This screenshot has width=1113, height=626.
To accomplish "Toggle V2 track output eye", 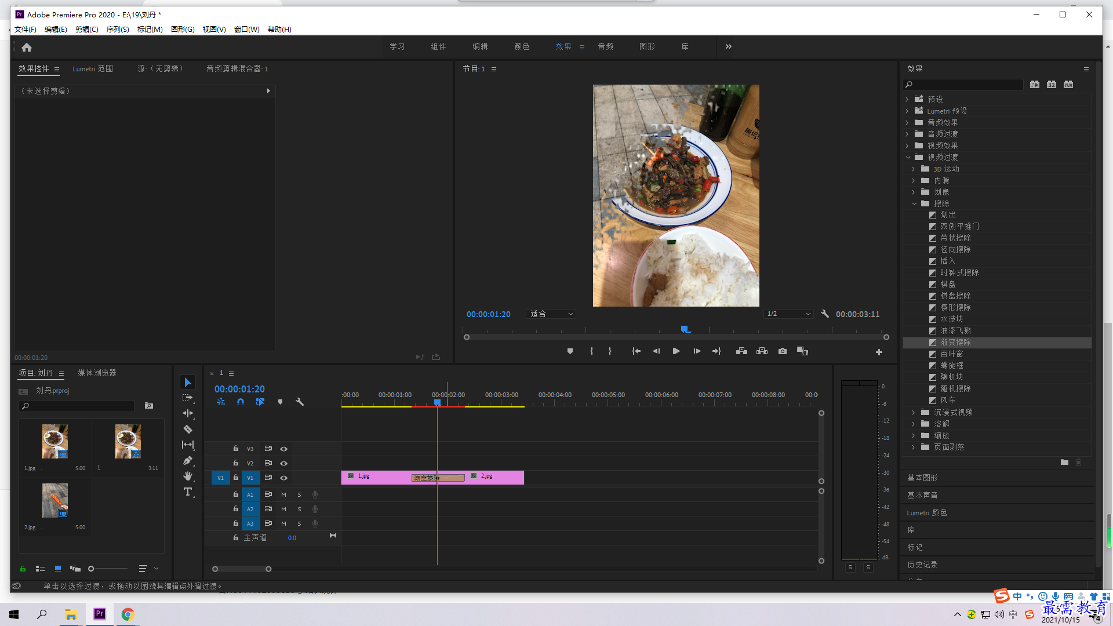I will (x=284, y=463).
